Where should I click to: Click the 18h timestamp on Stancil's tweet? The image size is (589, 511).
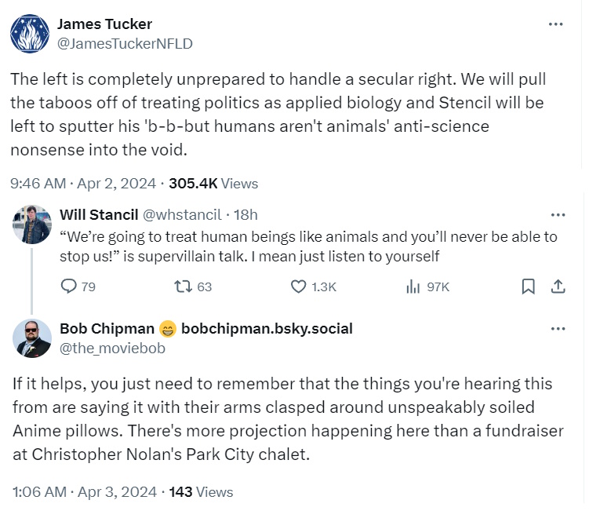pos(246,215)
